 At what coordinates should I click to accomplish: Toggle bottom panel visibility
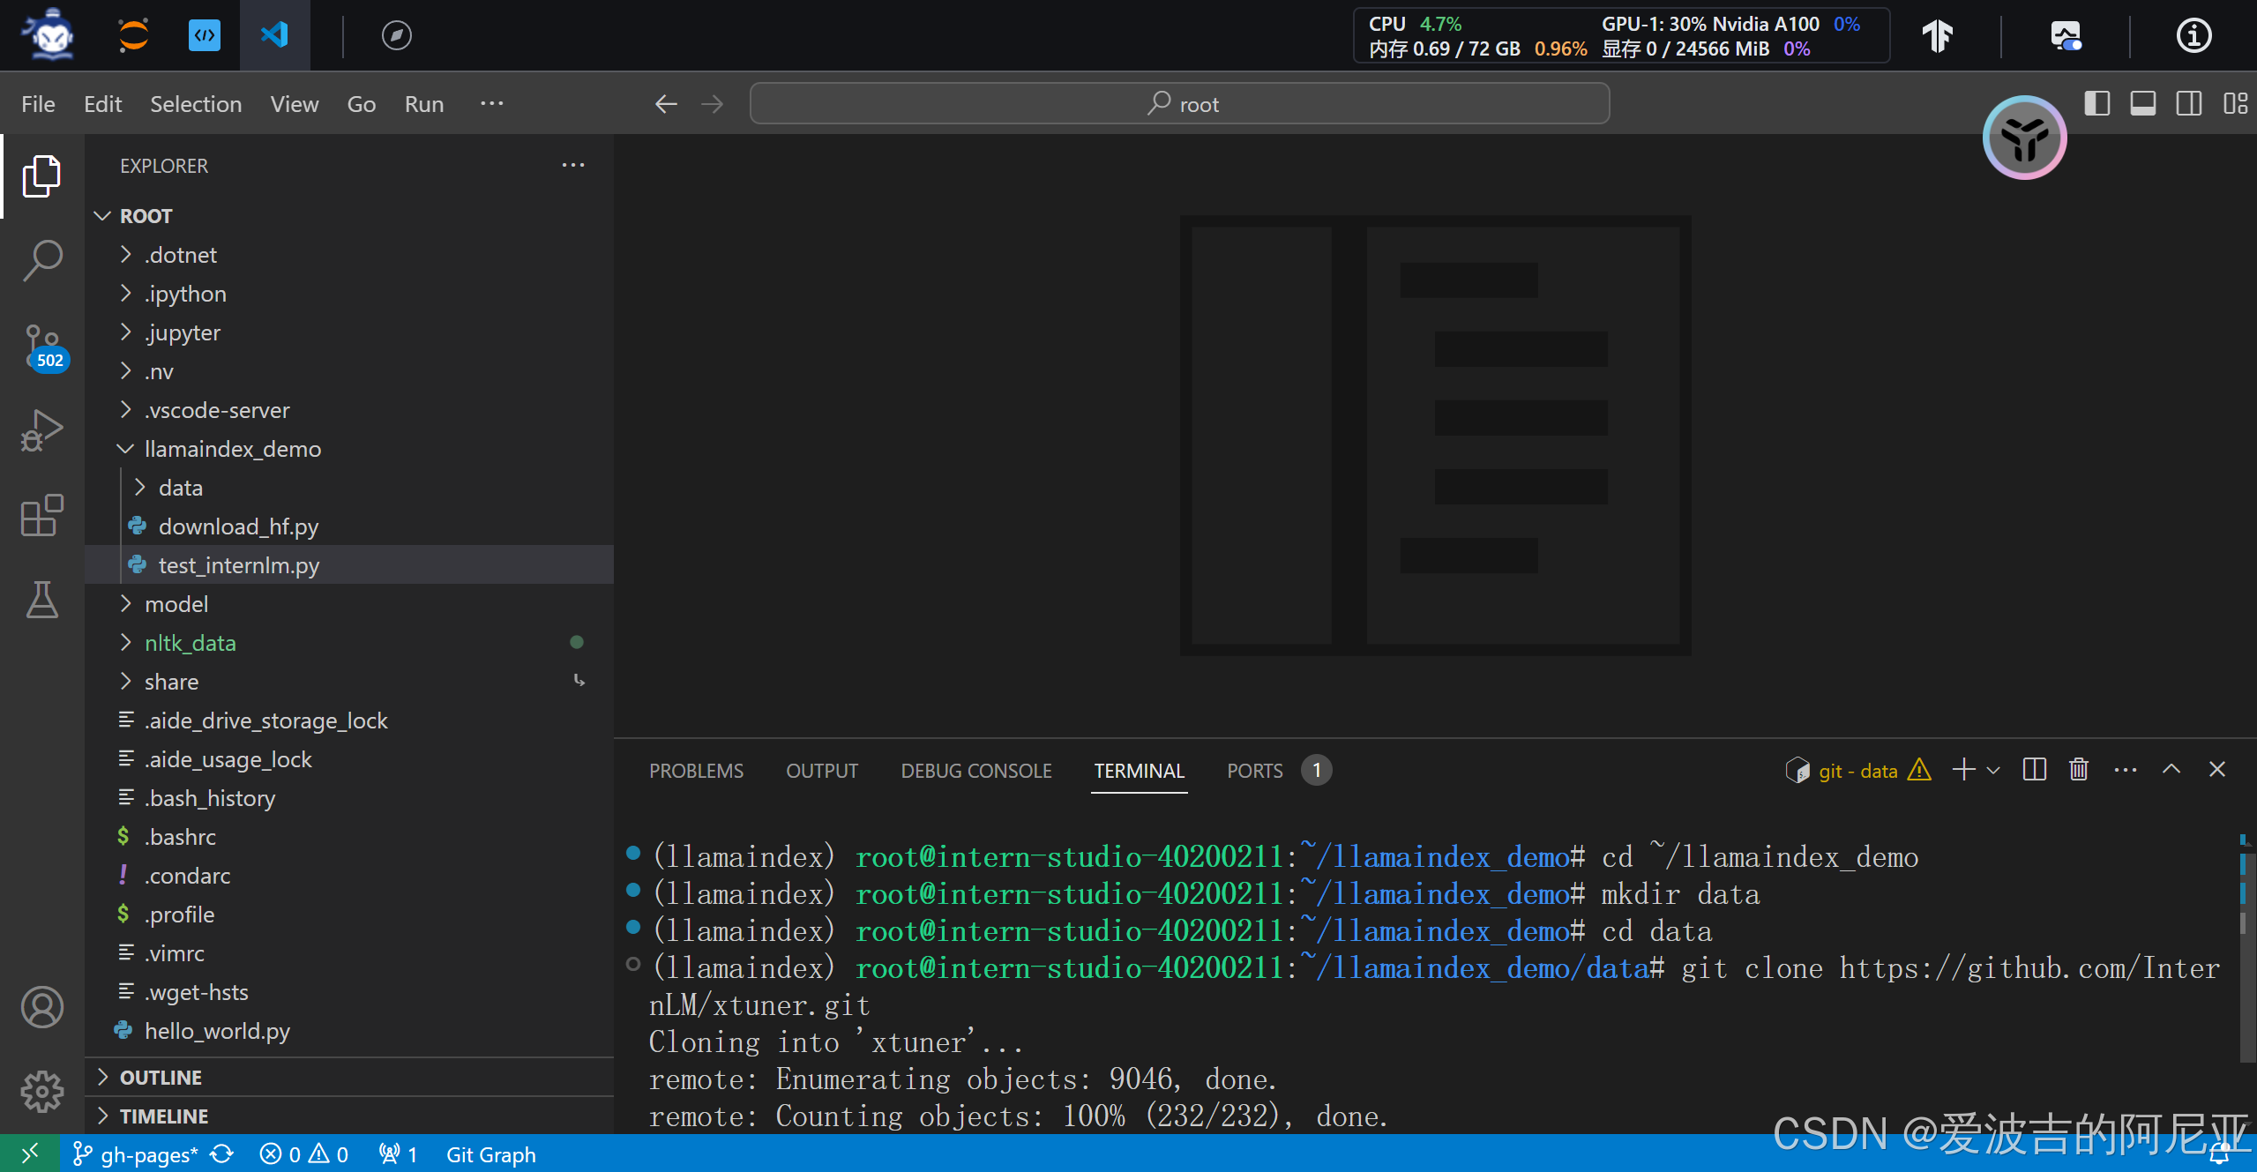point(2142,104)
